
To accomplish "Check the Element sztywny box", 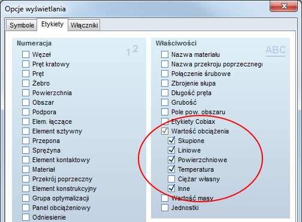I will click(26, 131).
